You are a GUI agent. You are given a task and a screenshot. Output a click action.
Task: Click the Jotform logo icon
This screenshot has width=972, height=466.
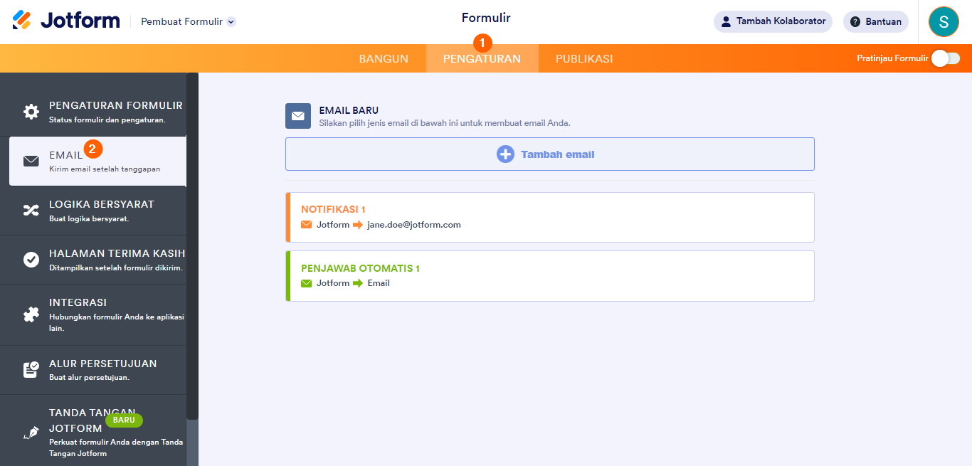point(22,21)
